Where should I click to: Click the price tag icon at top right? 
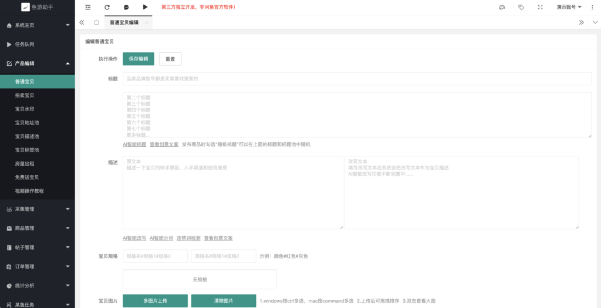[521, 7]
